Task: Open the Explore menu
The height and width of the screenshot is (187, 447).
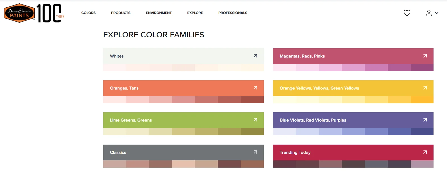Action: [195, 13]
